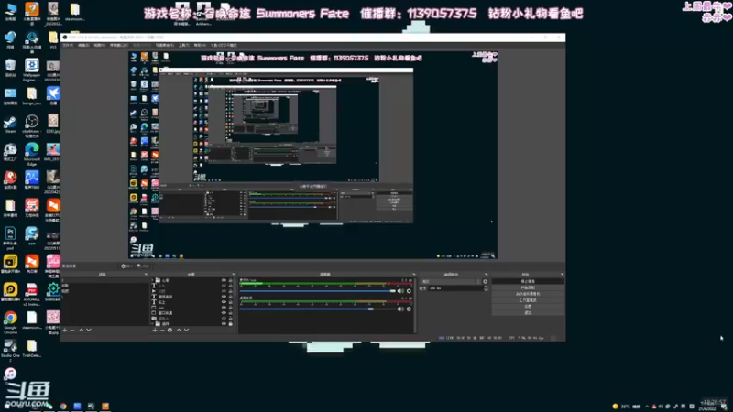Open the Sideloadly desktop icon

(x=53, y=292)
